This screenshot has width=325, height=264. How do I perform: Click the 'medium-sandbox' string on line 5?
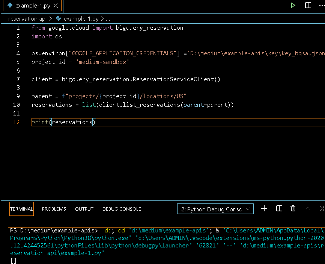[102, 62]
